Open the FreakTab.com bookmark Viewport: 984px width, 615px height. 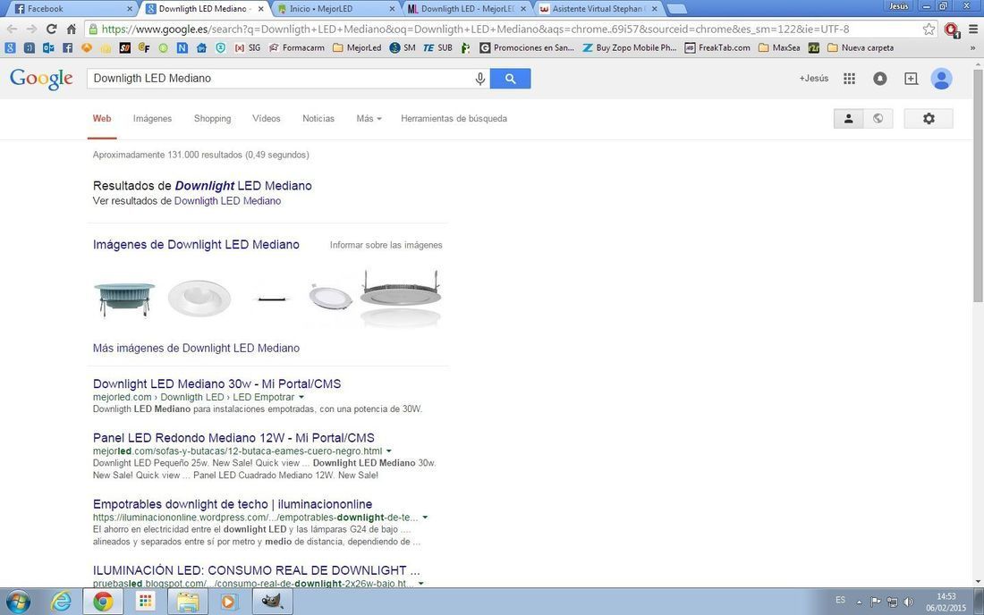tap(717, 47)
